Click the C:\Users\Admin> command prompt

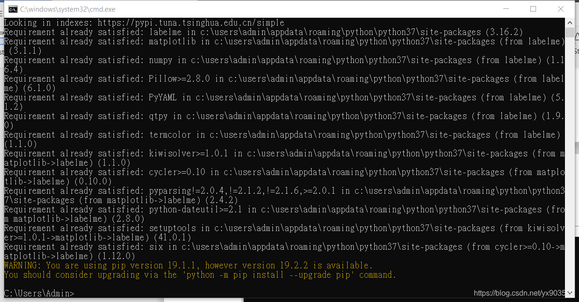(x=39, y=293)
